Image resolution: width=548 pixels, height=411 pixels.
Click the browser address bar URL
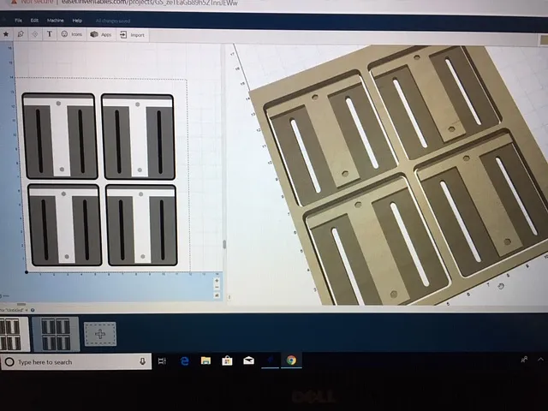150,3
